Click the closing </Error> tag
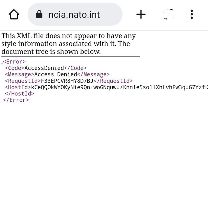Screen dimensions: 208x197 point(16,100)
